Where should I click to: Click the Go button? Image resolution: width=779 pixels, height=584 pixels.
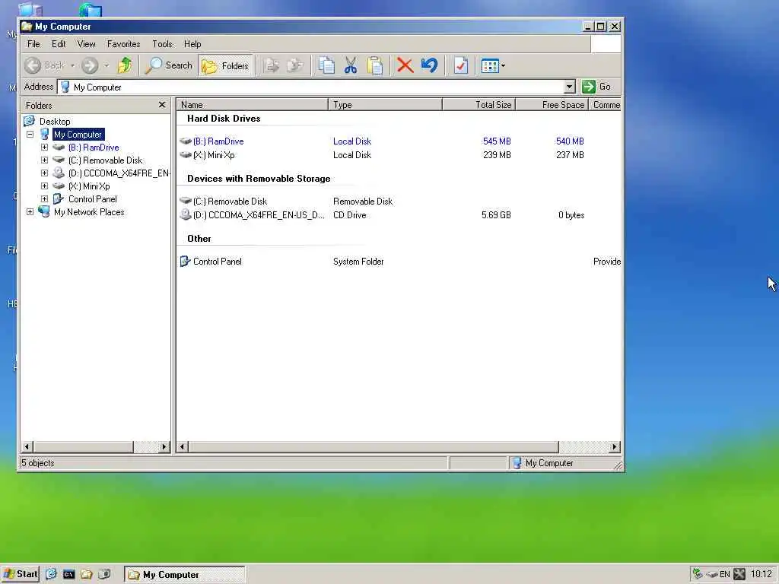pos(596,87)
